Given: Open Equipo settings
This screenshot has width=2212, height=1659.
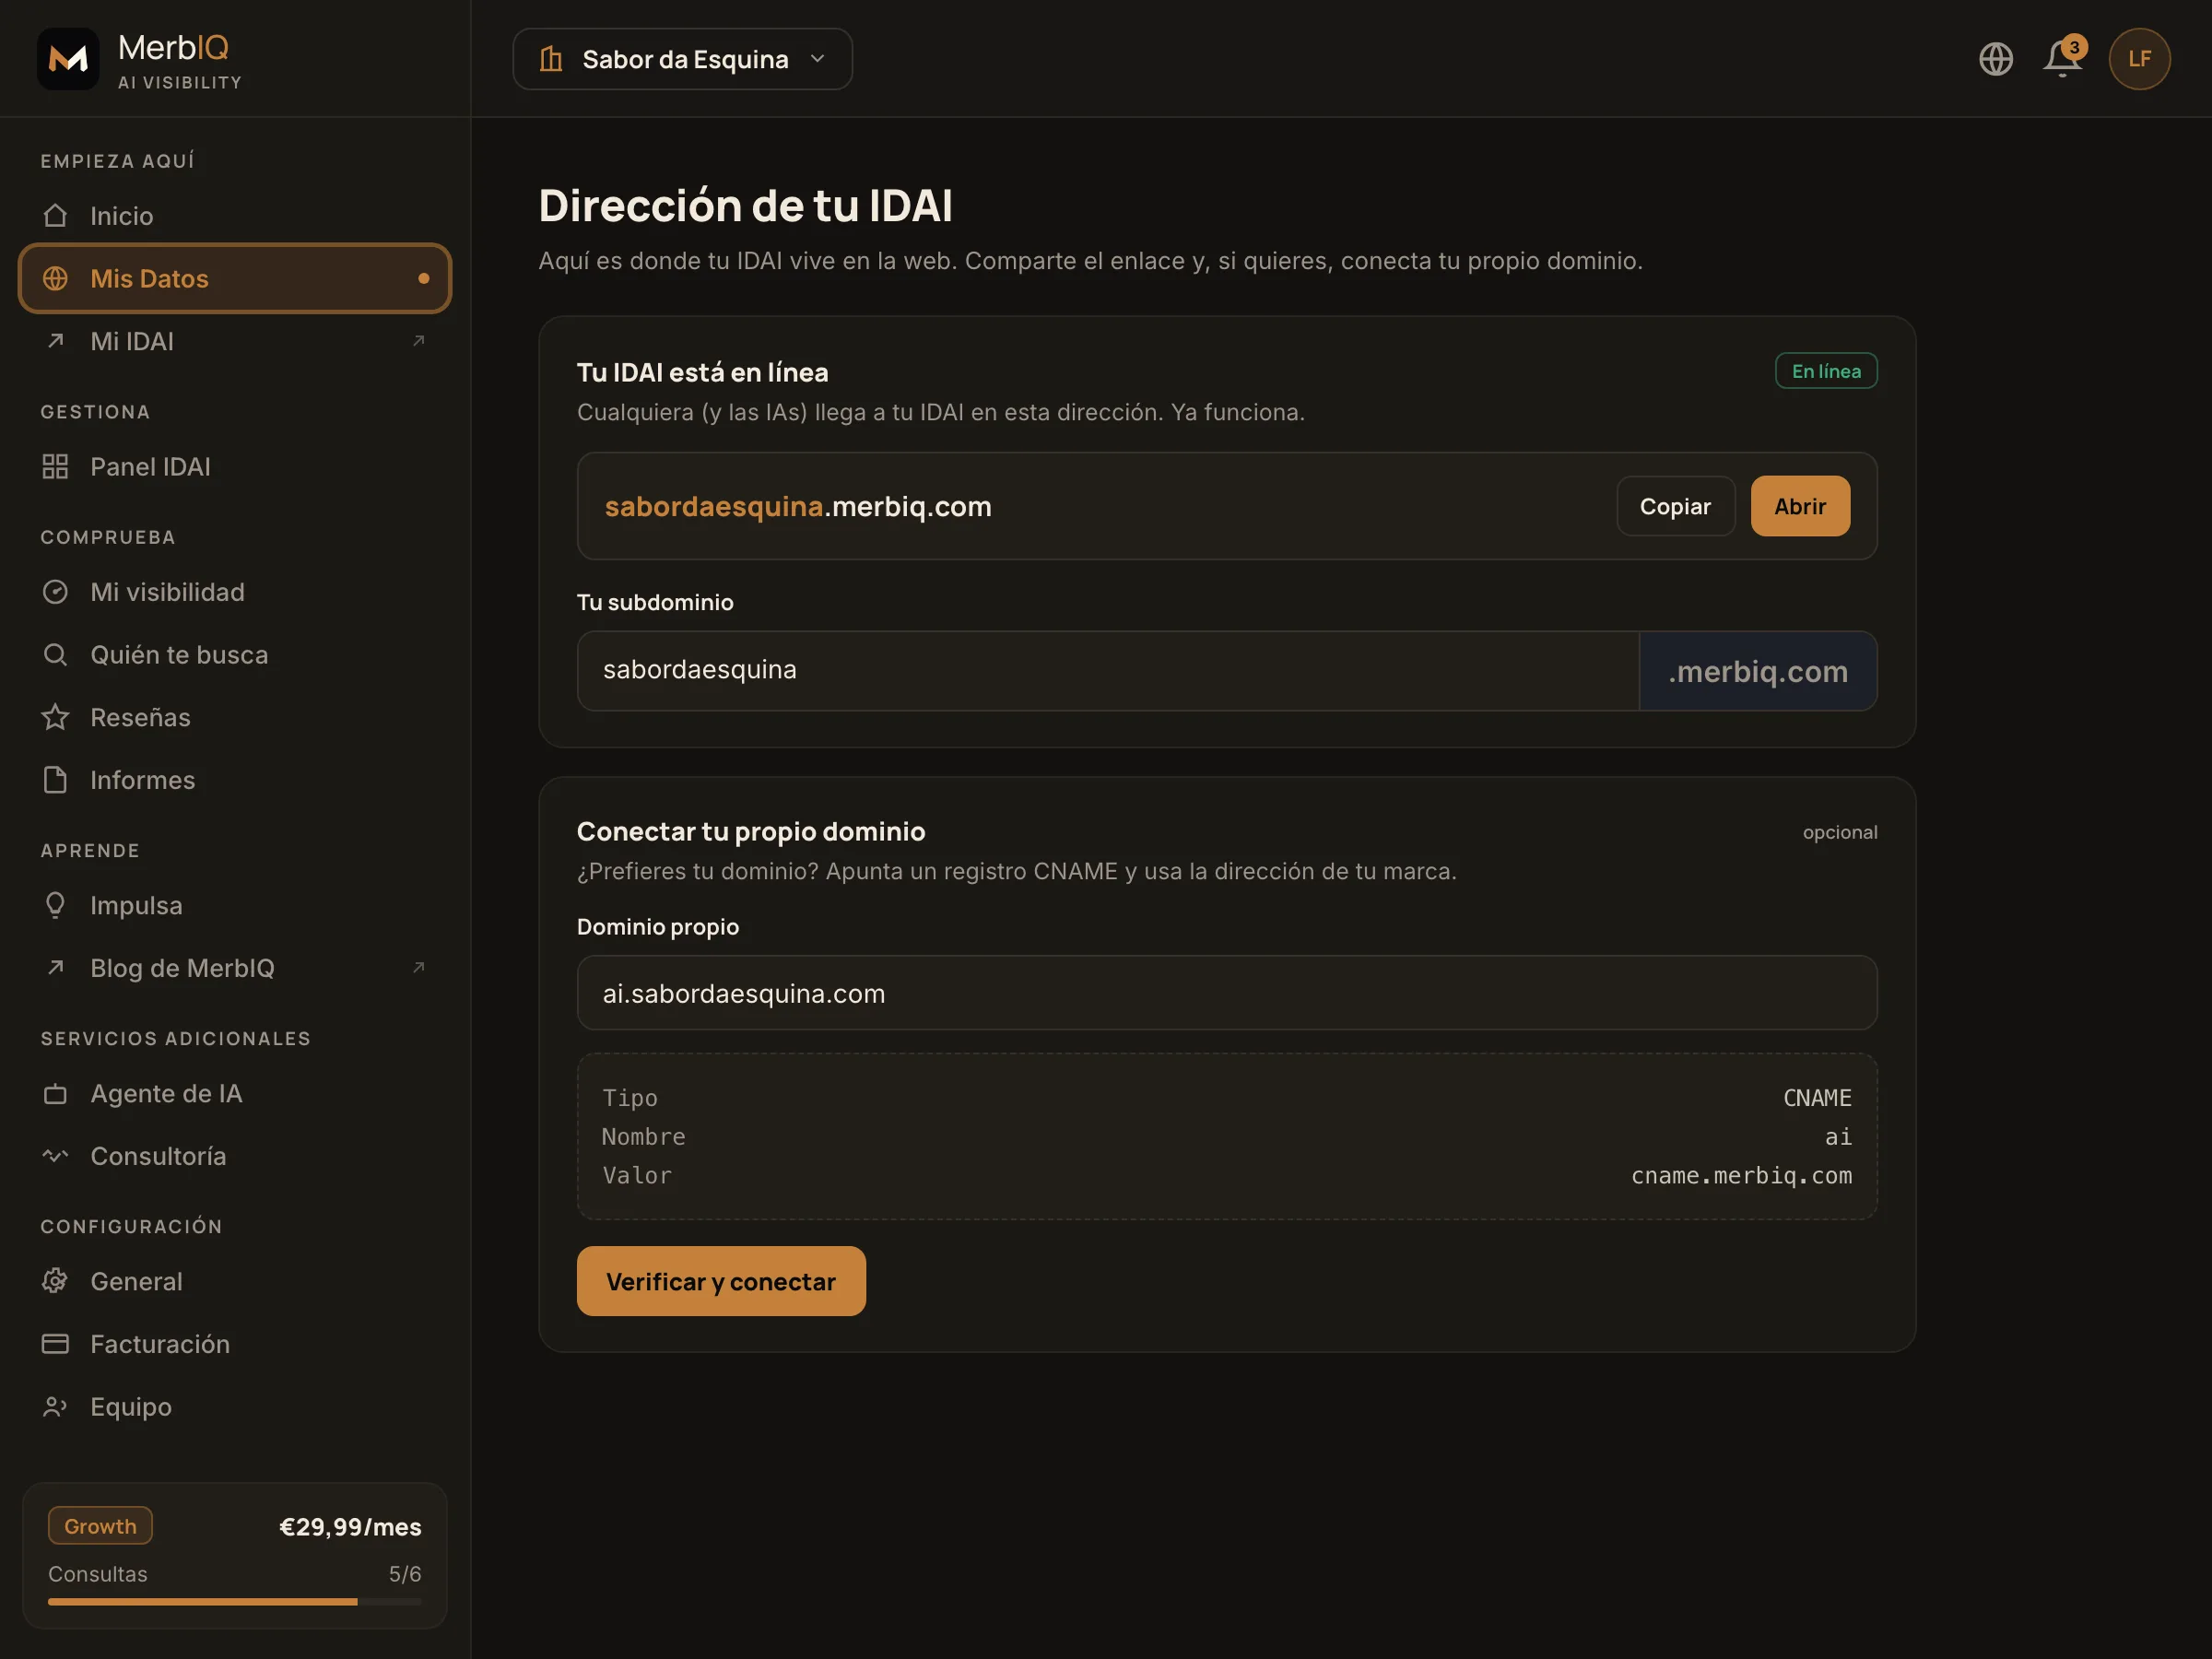Looking at the screenshot, I should (x=235, y=1407).
